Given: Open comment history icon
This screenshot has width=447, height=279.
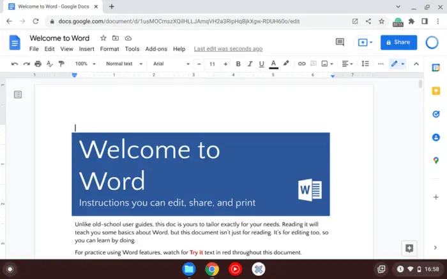Looking at the screenshot, I should [340, 43].
